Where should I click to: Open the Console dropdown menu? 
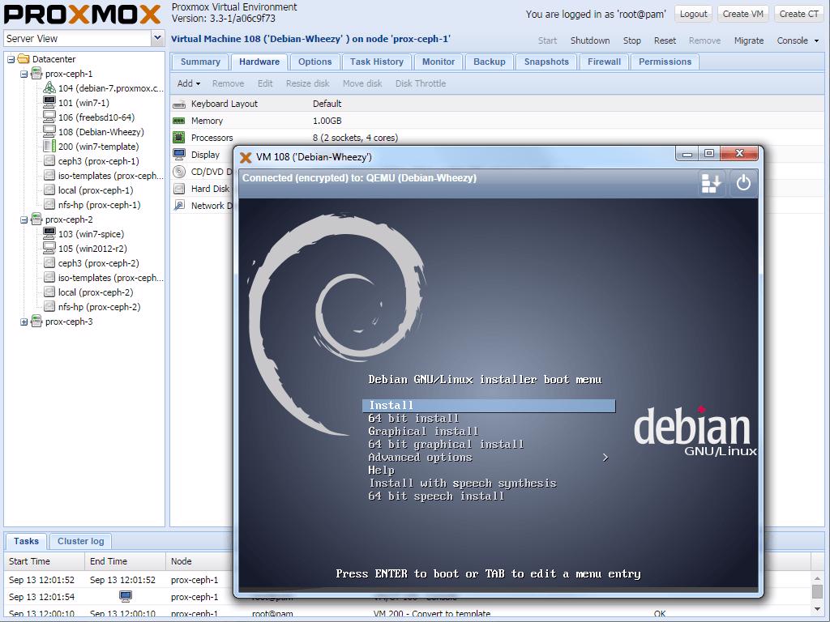coord(797,40)
